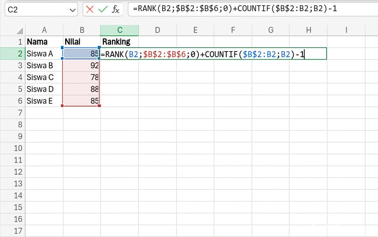378x237 pixels.
Task: Select row 14 header
Action: tap(13, 195)
